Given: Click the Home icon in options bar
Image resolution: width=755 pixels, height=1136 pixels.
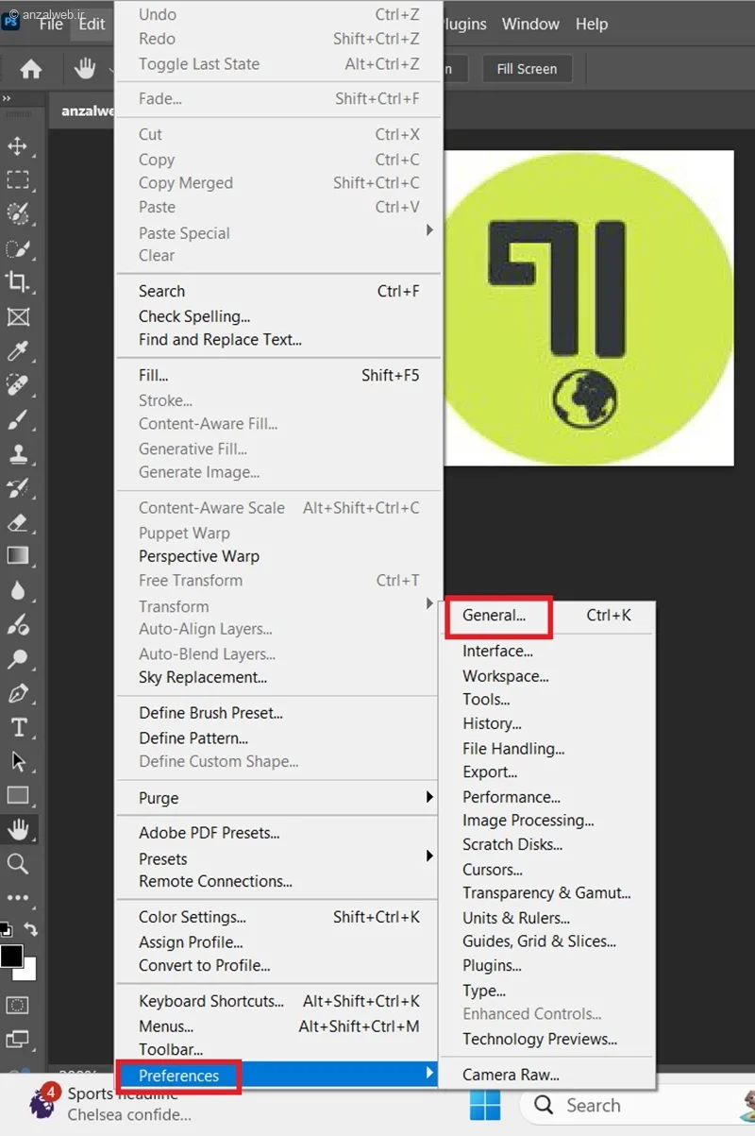Looking at the screenshot, I should click(31, 69).
